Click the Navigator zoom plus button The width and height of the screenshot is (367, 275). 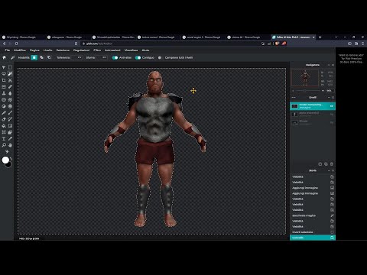[x=323, y=91]
